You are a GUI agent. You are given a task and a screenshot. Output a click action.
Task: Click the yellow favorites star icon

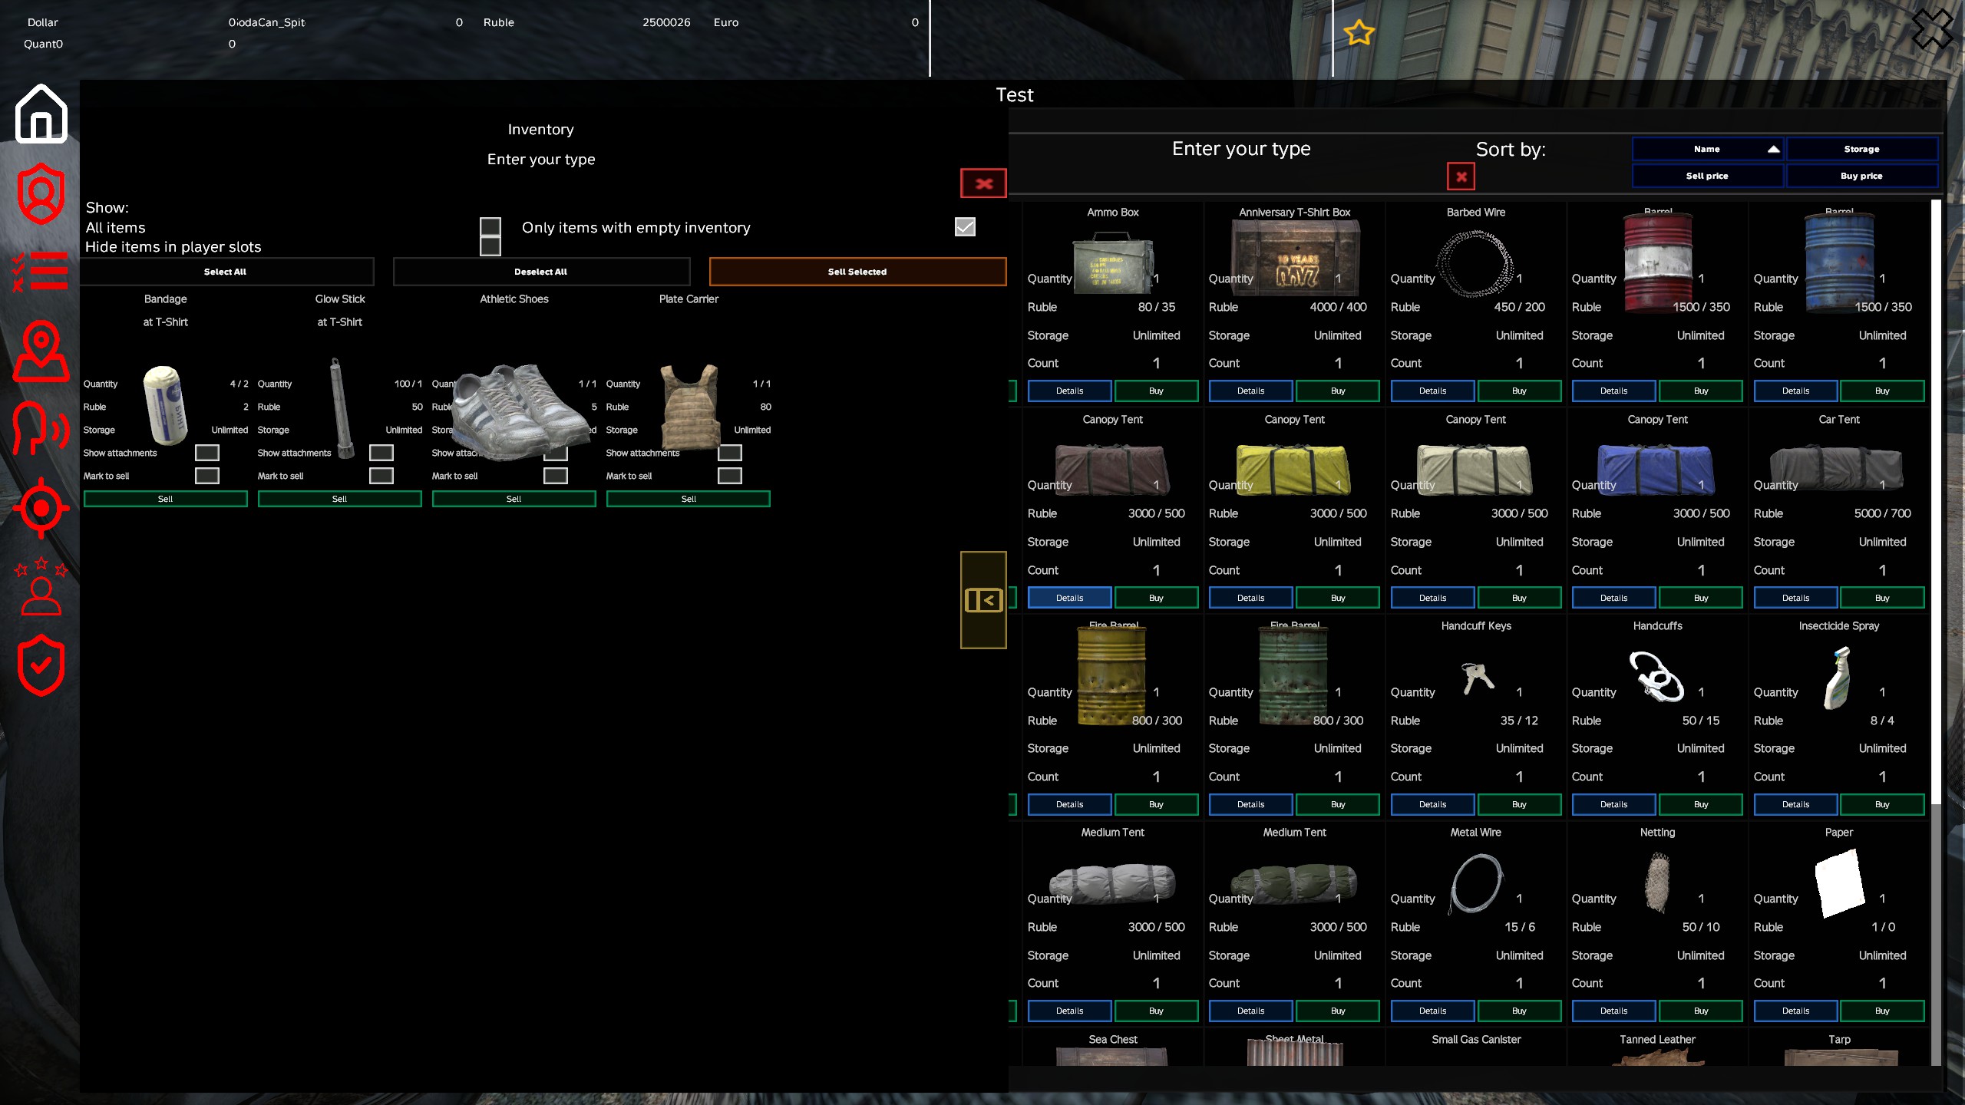(1359, 33)
